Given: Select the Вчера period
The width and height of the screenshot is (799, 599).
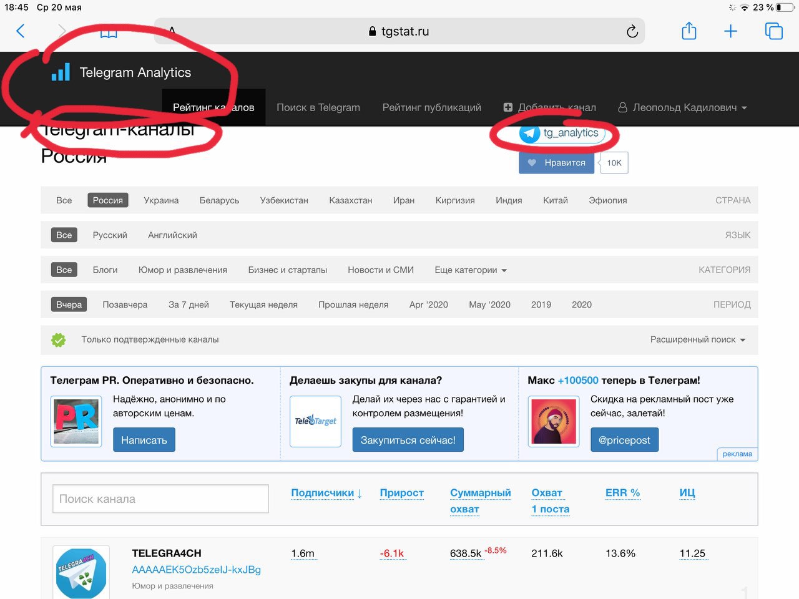Looking at the screenshot, I should pyautogui.click(x=69, y=304).
